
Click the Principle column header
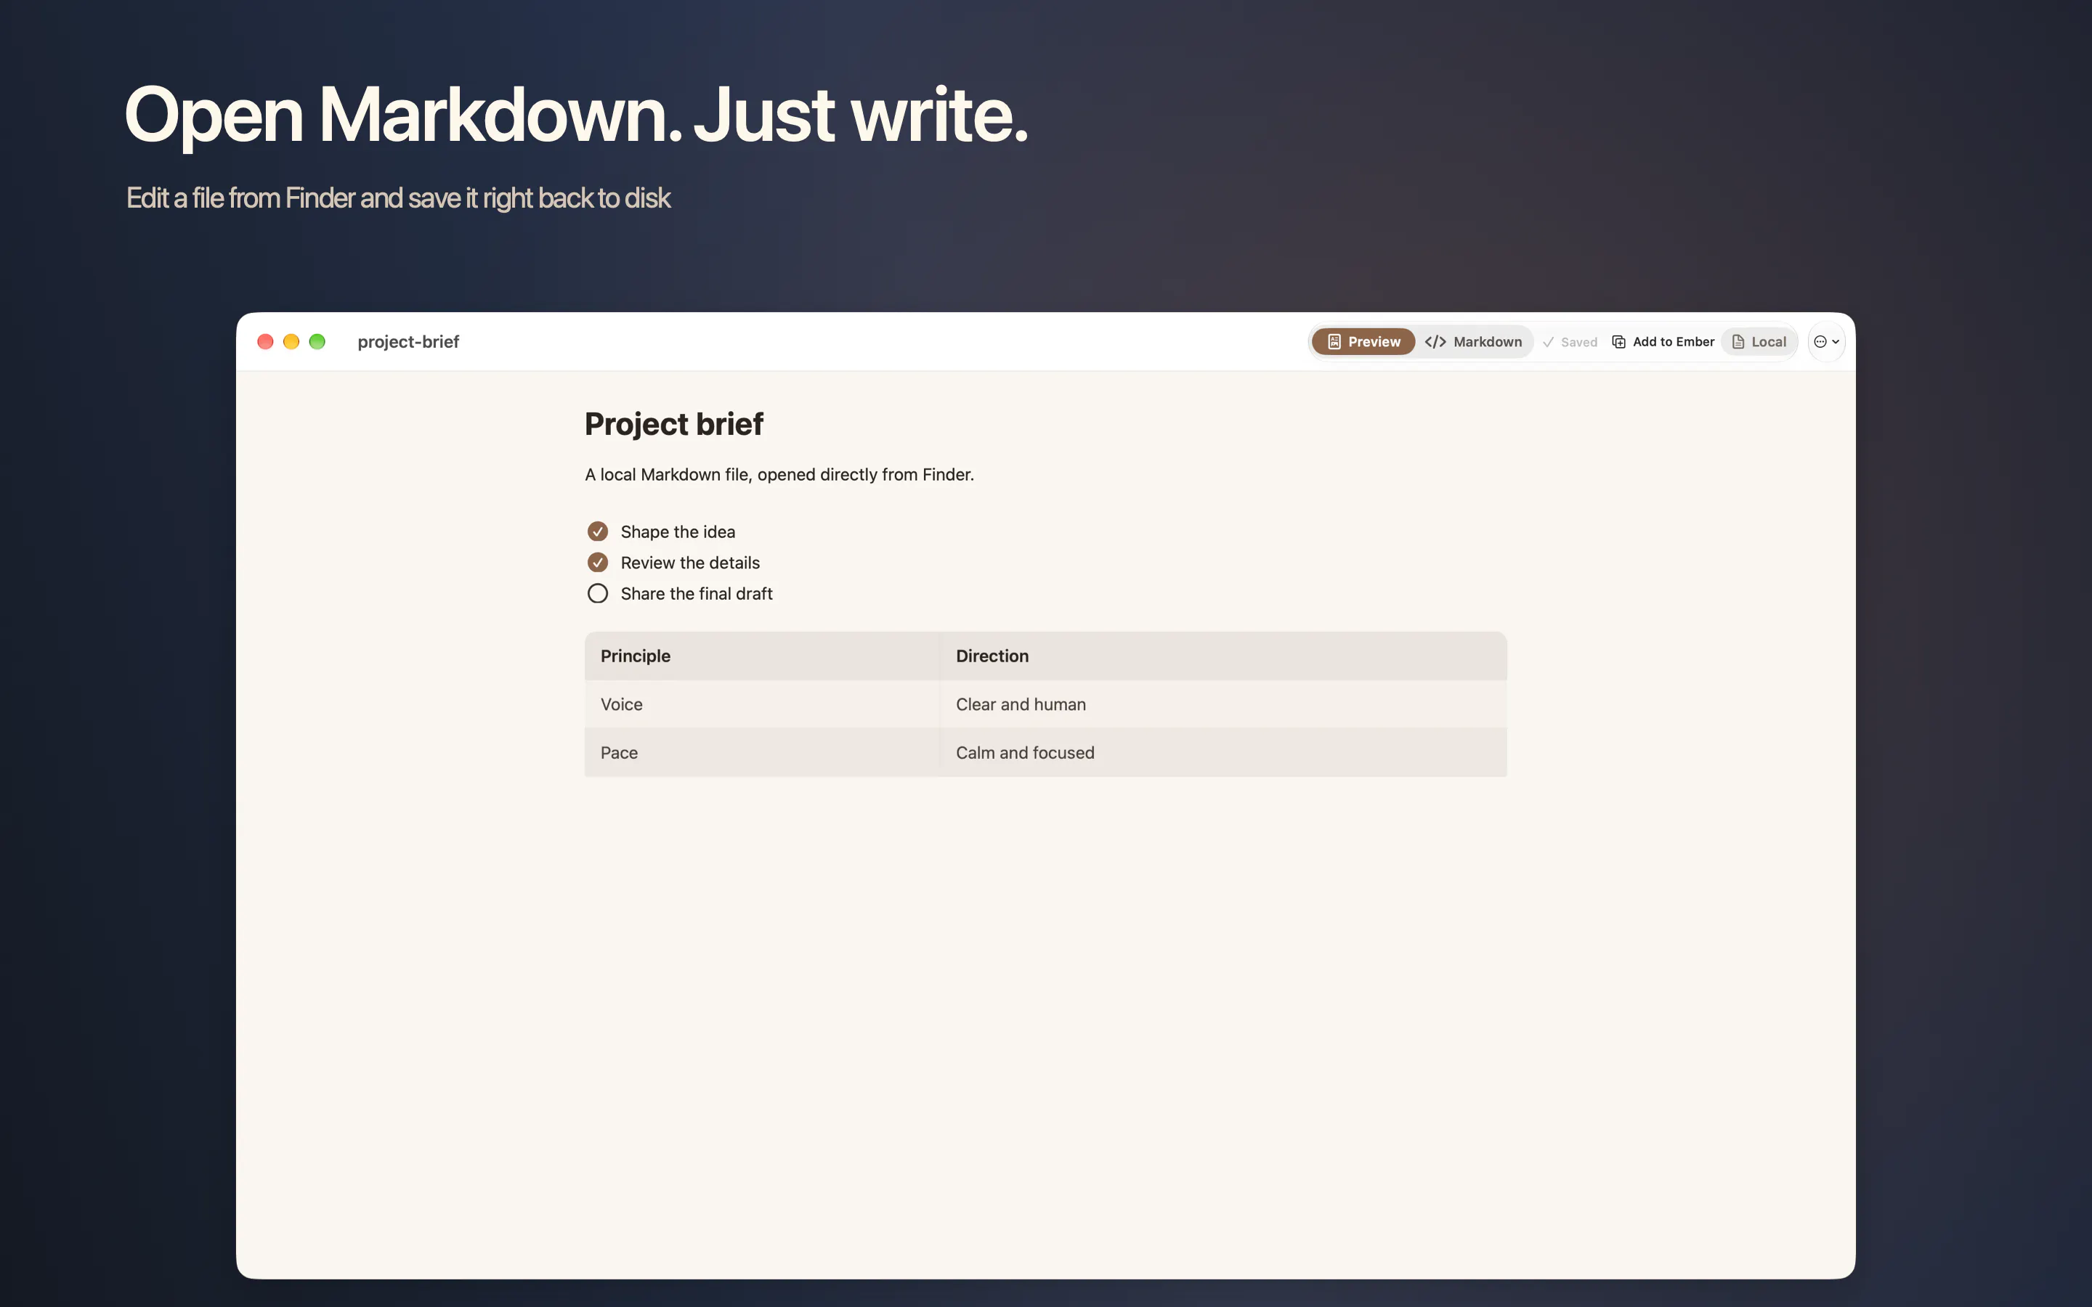tap(761, 656)
